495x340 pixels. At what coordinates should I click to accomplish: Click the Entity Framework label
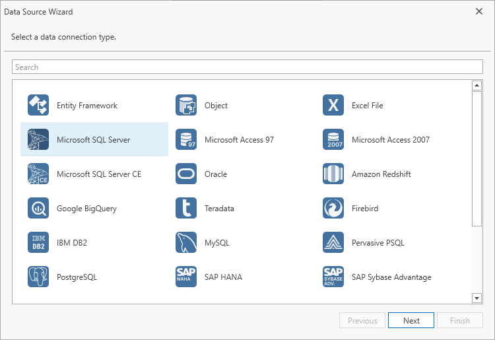point(87,106)
